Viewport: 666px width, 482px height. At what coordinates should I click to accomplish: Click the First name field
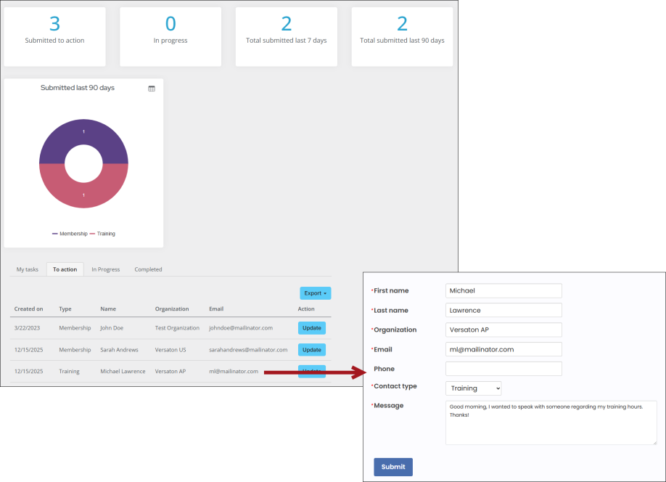tap(503, 290)
